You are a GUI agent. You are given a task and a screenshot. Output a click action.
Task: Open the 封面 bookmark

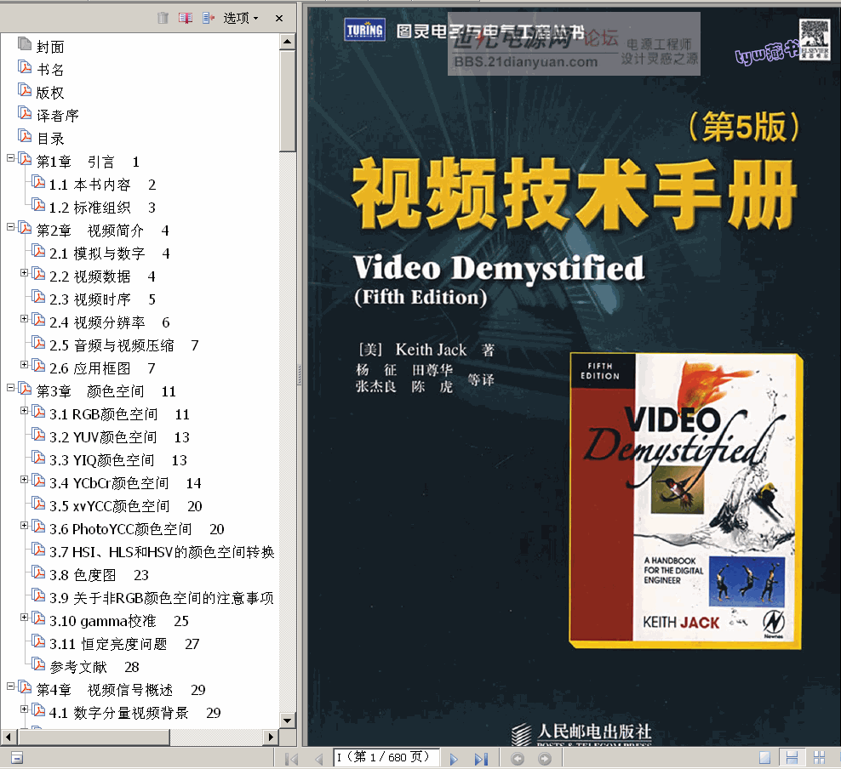point(50,47)
